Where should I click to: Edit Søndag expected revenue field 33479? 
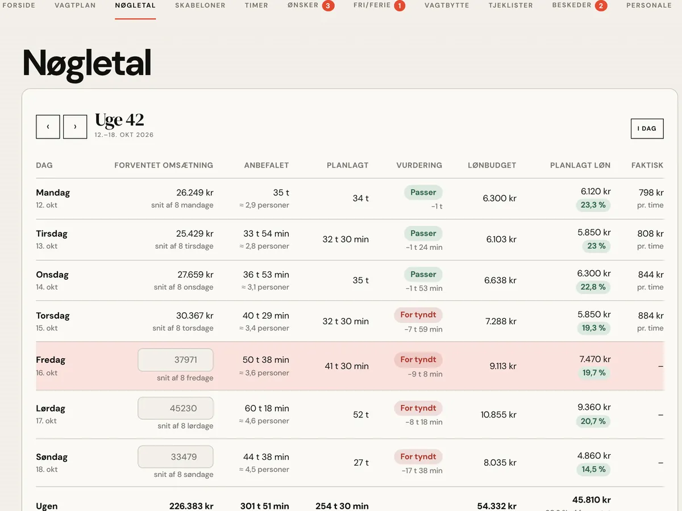click(x=176, y=456)
